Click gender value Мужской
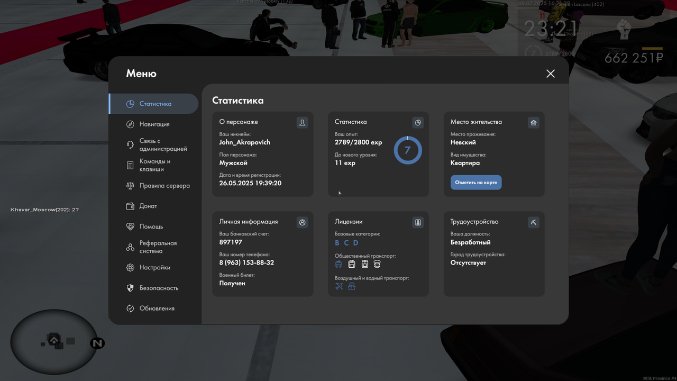 coord(233,163)
